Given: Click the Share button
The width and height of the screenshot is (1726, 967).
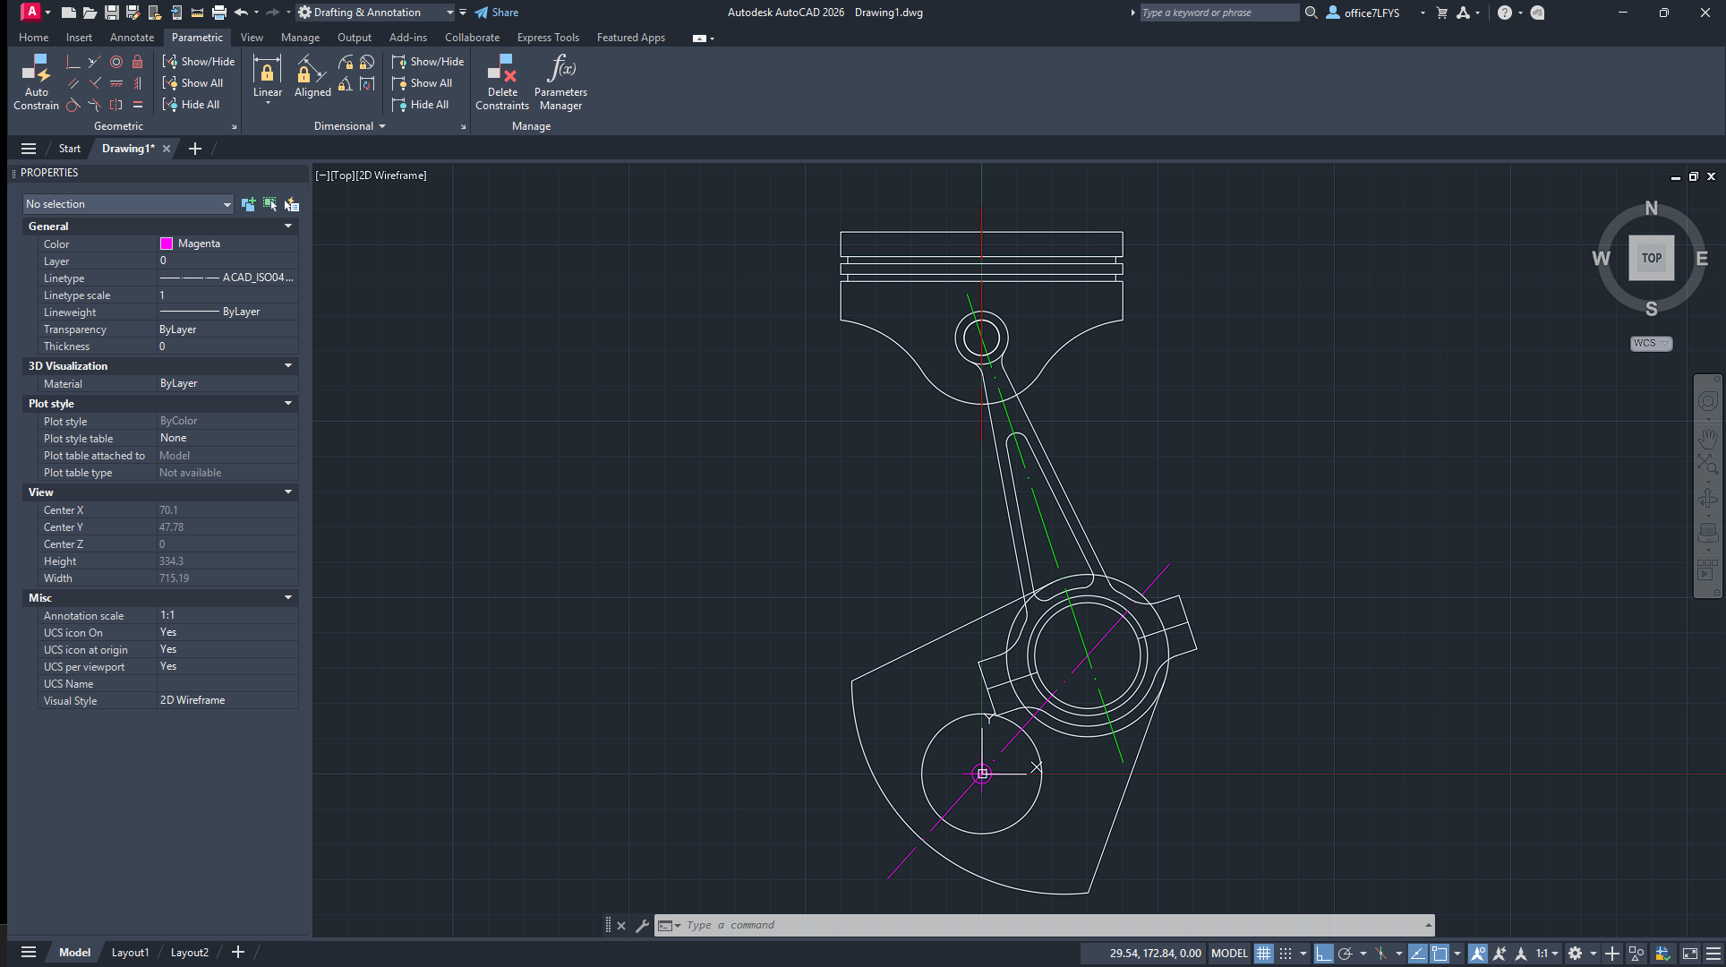Looking at the screenshot, I should [x=497, y=13].
